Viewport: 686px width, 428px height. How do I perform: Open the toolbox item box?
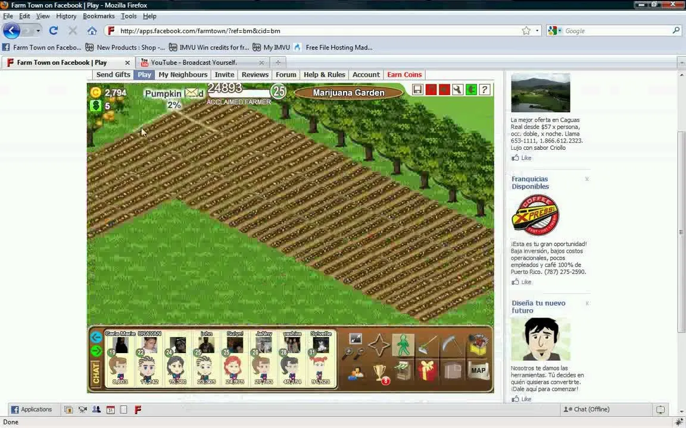[478, 345]
